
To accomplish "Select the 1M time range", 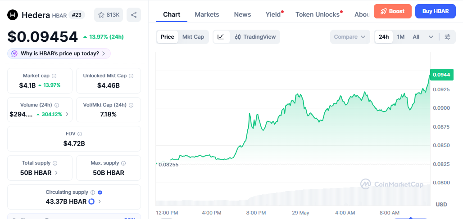I will pos(401,37).
